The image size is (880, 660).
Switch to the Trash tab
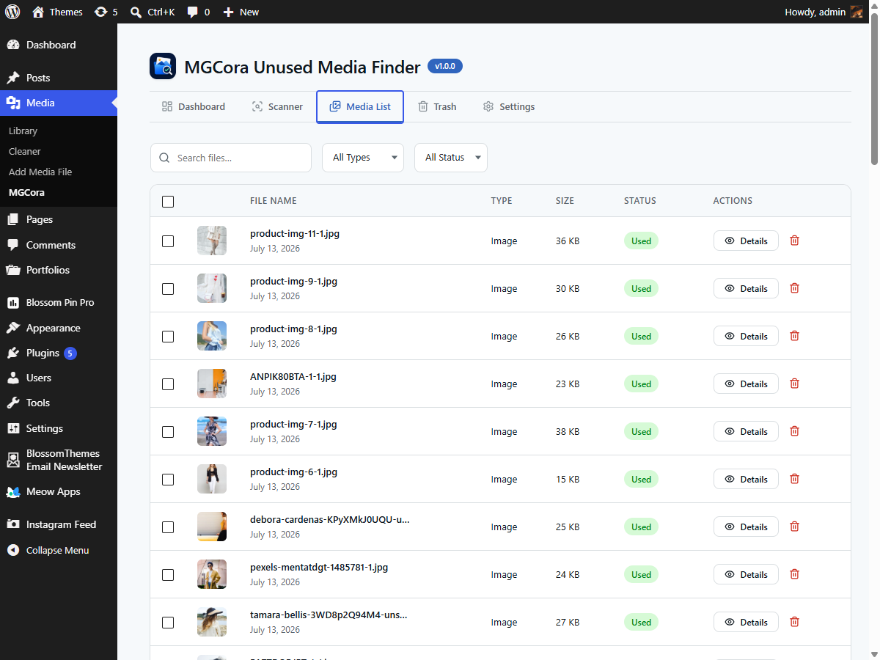point(437,106)
